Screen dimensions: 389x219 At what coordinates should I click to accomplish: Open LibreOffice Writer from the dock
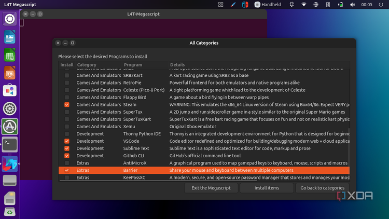coord(10,37)
